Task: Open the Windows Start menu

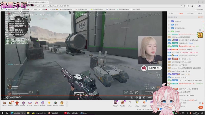Action: click(2, 113)
